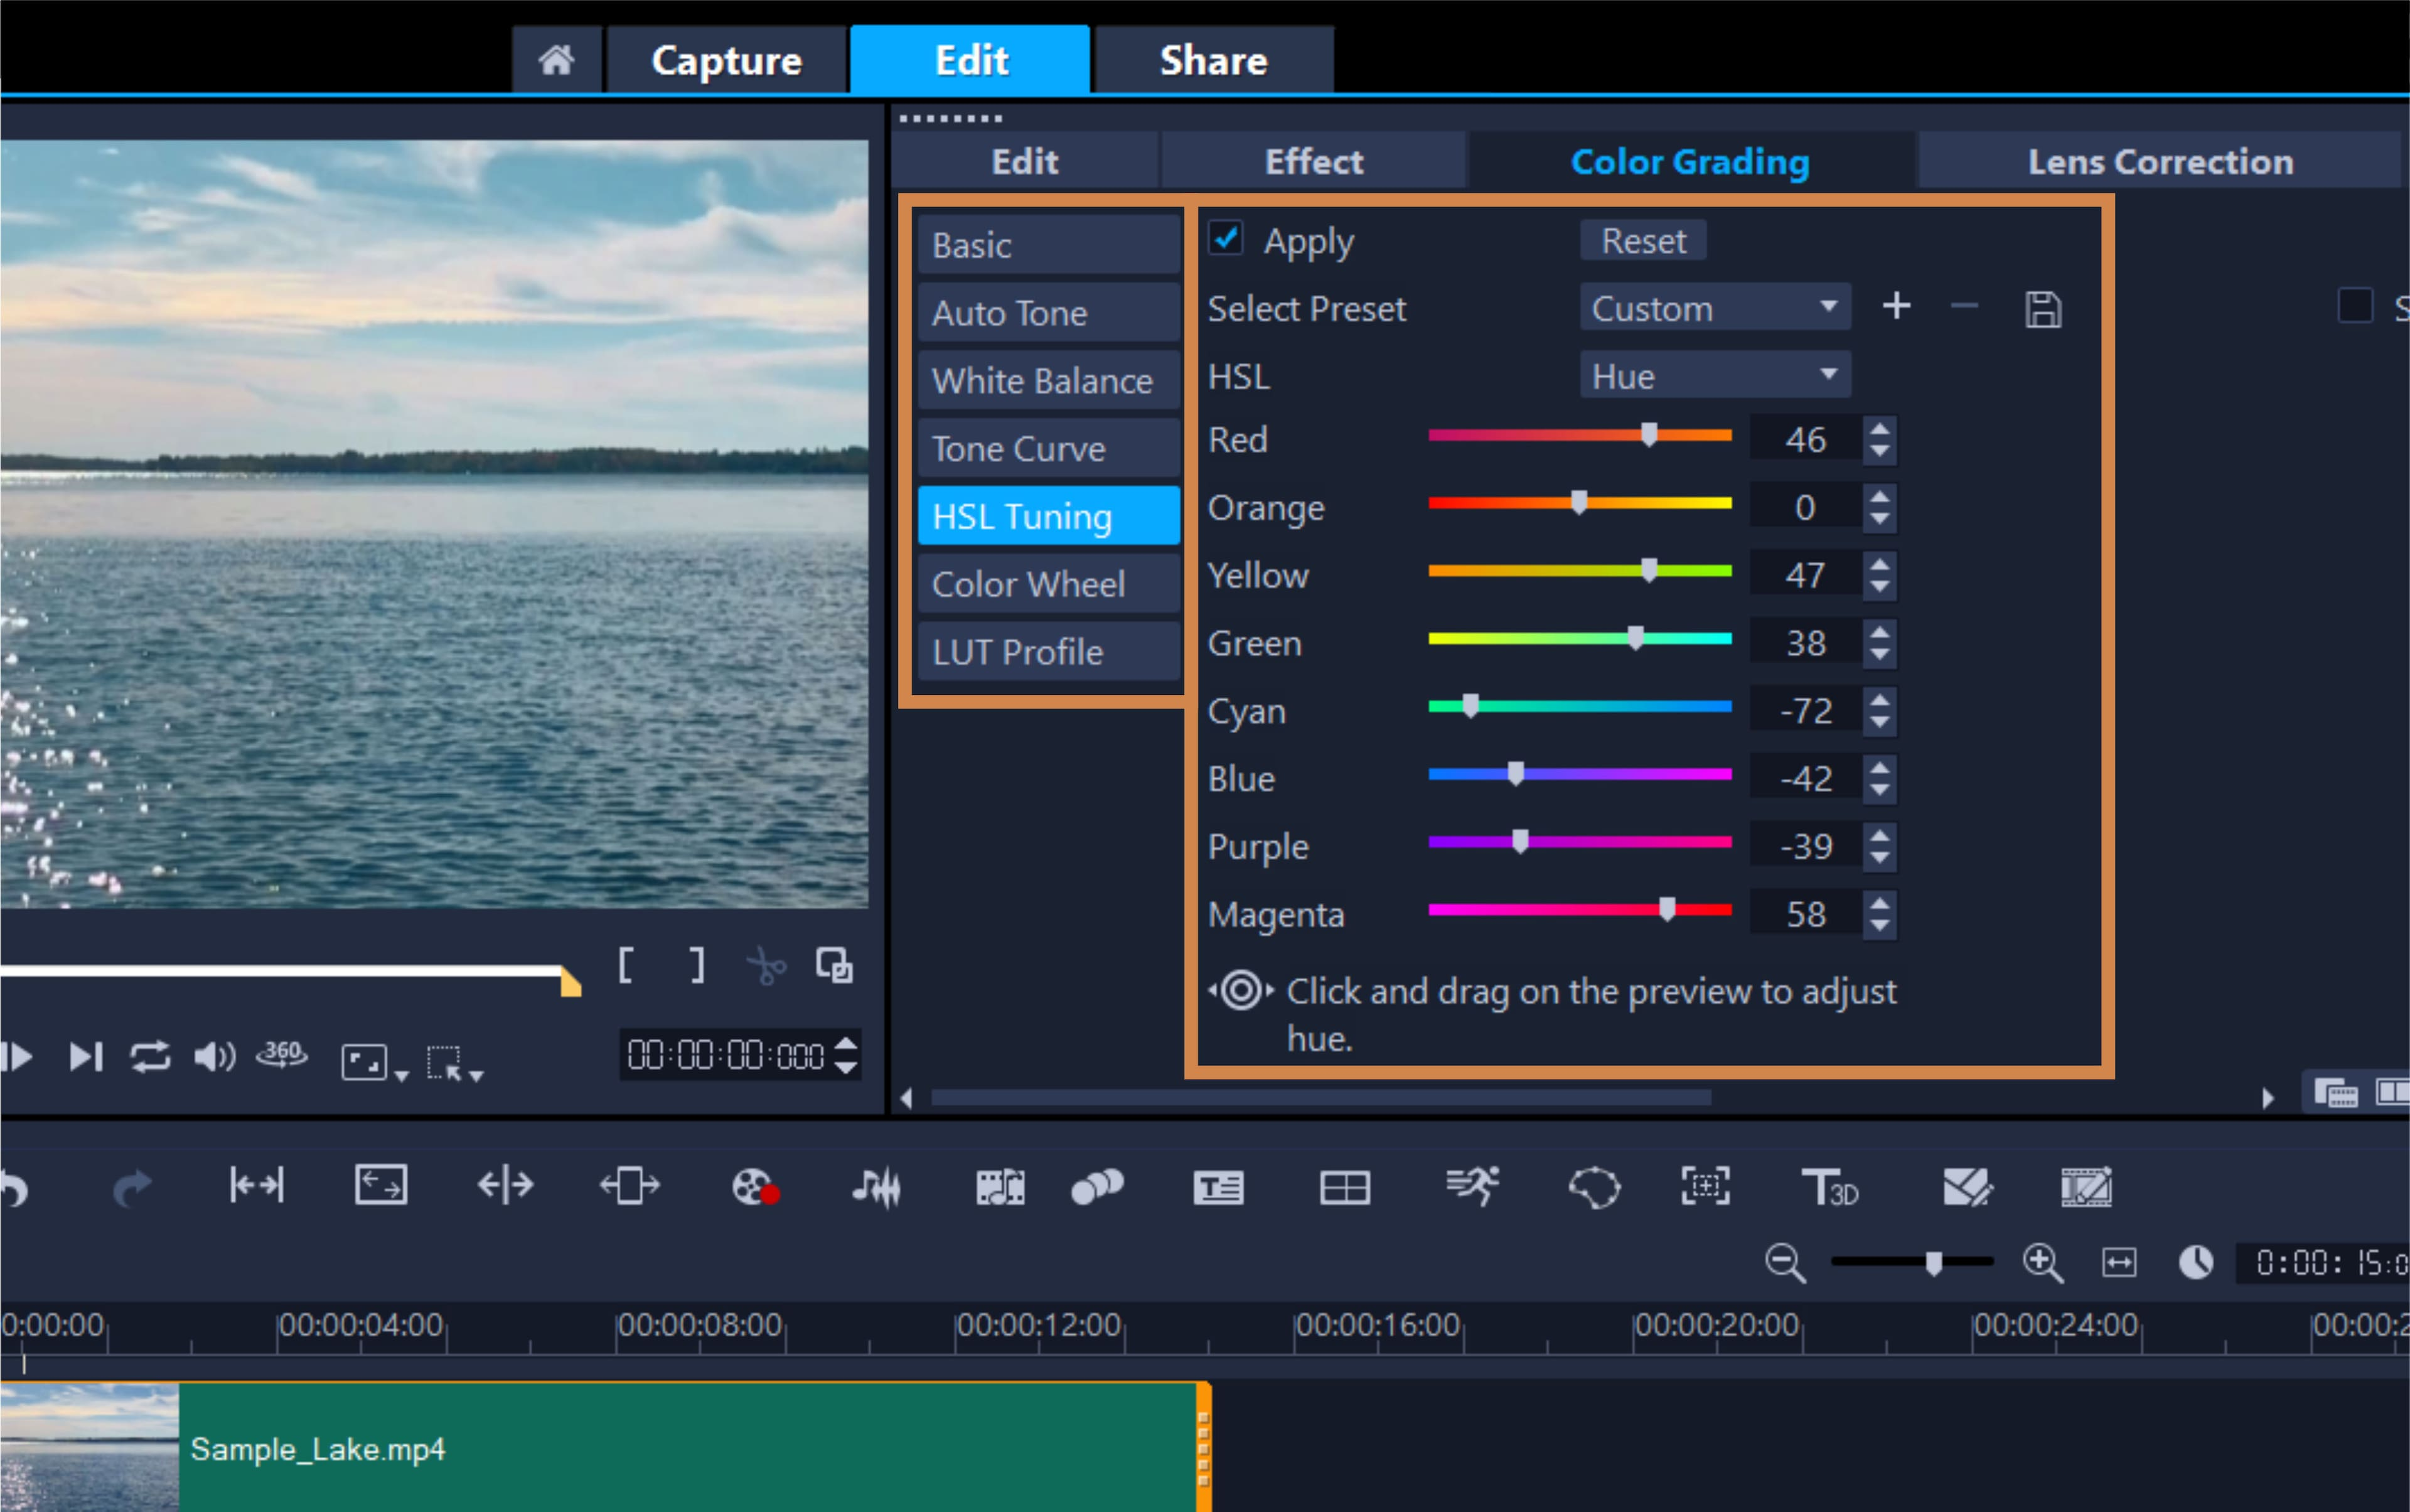Switch to the Lens Correction tab
The image size is (2410, 1512).
pyautogui.click(x=2159, y=162)
